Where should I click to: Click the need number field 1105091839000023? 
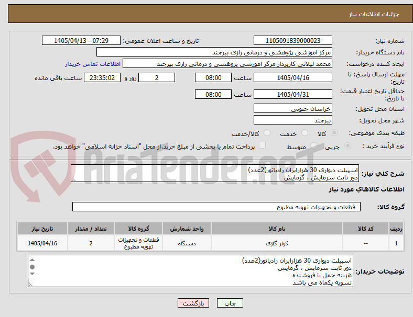pyautogui.click(x=293, y=40)
